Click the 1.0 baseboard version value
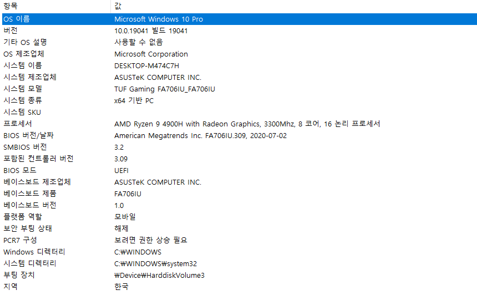 119,205
